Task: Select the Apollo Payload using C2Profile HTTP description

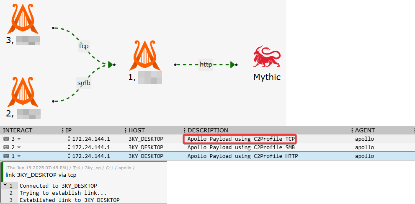Action: pos(243,156)
